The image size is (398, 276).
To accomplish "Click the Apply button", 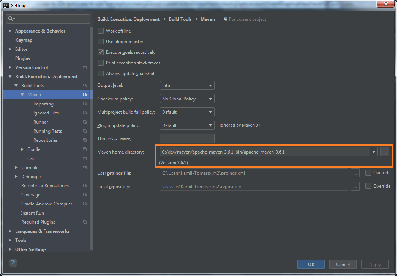I will [374, 264].
